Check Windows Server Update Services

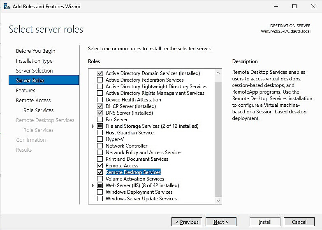click(x=100, y=199)
